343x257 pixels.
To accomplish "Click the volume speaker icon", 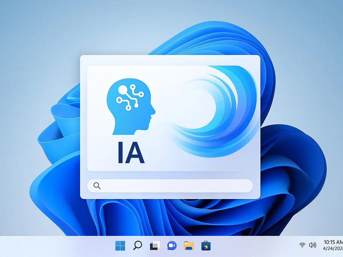I will 312,245.
